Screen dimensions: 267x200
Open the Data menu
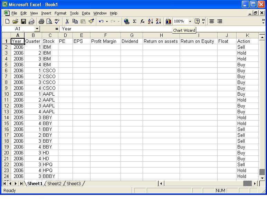pyautogui.click(x=86, y=13)
